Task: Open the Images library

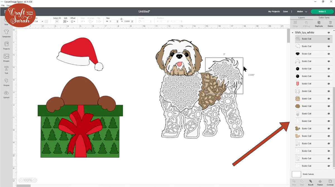Action: (x=6, y=58)
